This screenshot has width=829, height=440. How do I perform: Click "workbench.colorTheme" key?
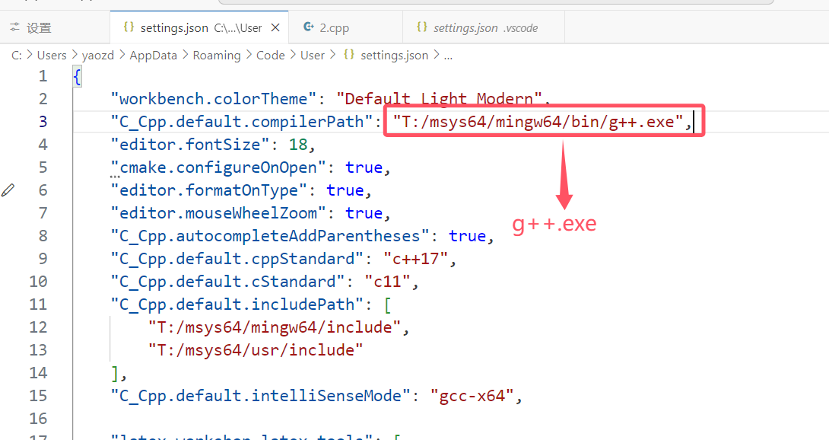tap(213, 99)
